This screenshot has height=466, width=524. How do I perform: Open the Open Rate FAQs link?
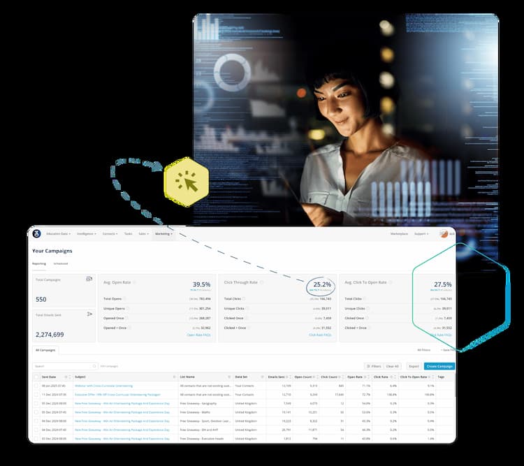[199, 335]
